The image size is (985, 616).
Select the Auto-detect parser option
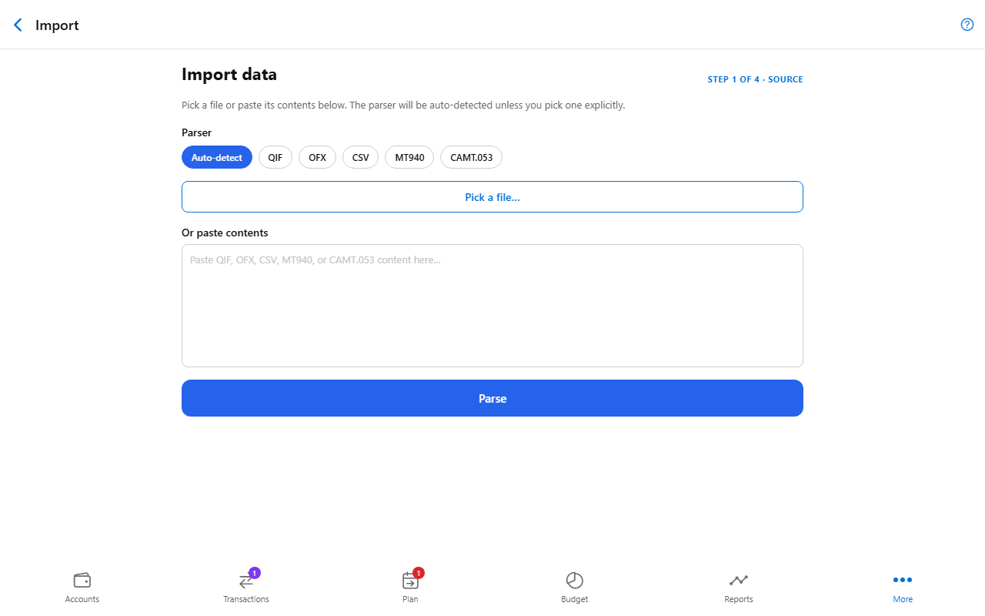pos(217,157)
